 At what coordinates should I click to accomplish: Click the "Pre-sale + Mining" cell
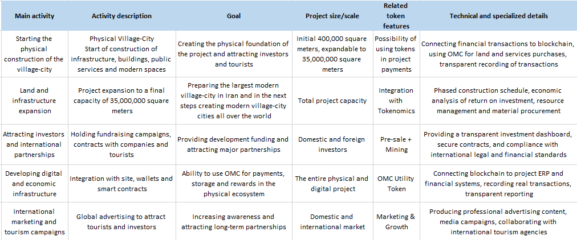point(396,144)
